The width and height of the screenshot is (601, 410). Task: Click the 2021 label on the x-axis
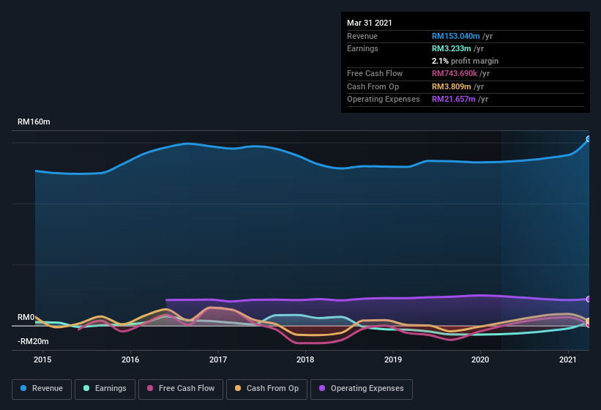(568, 359)
